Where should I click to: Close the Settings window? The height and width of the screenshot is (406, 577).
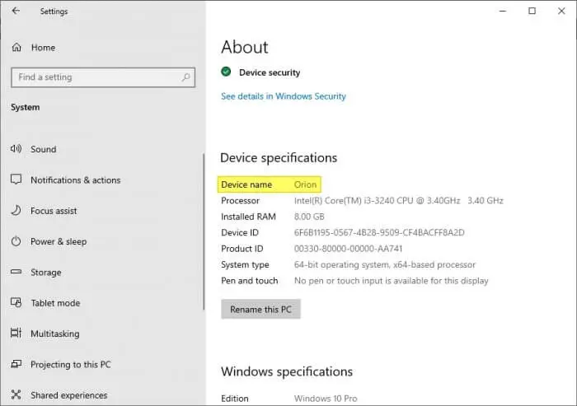pos(561,11)
